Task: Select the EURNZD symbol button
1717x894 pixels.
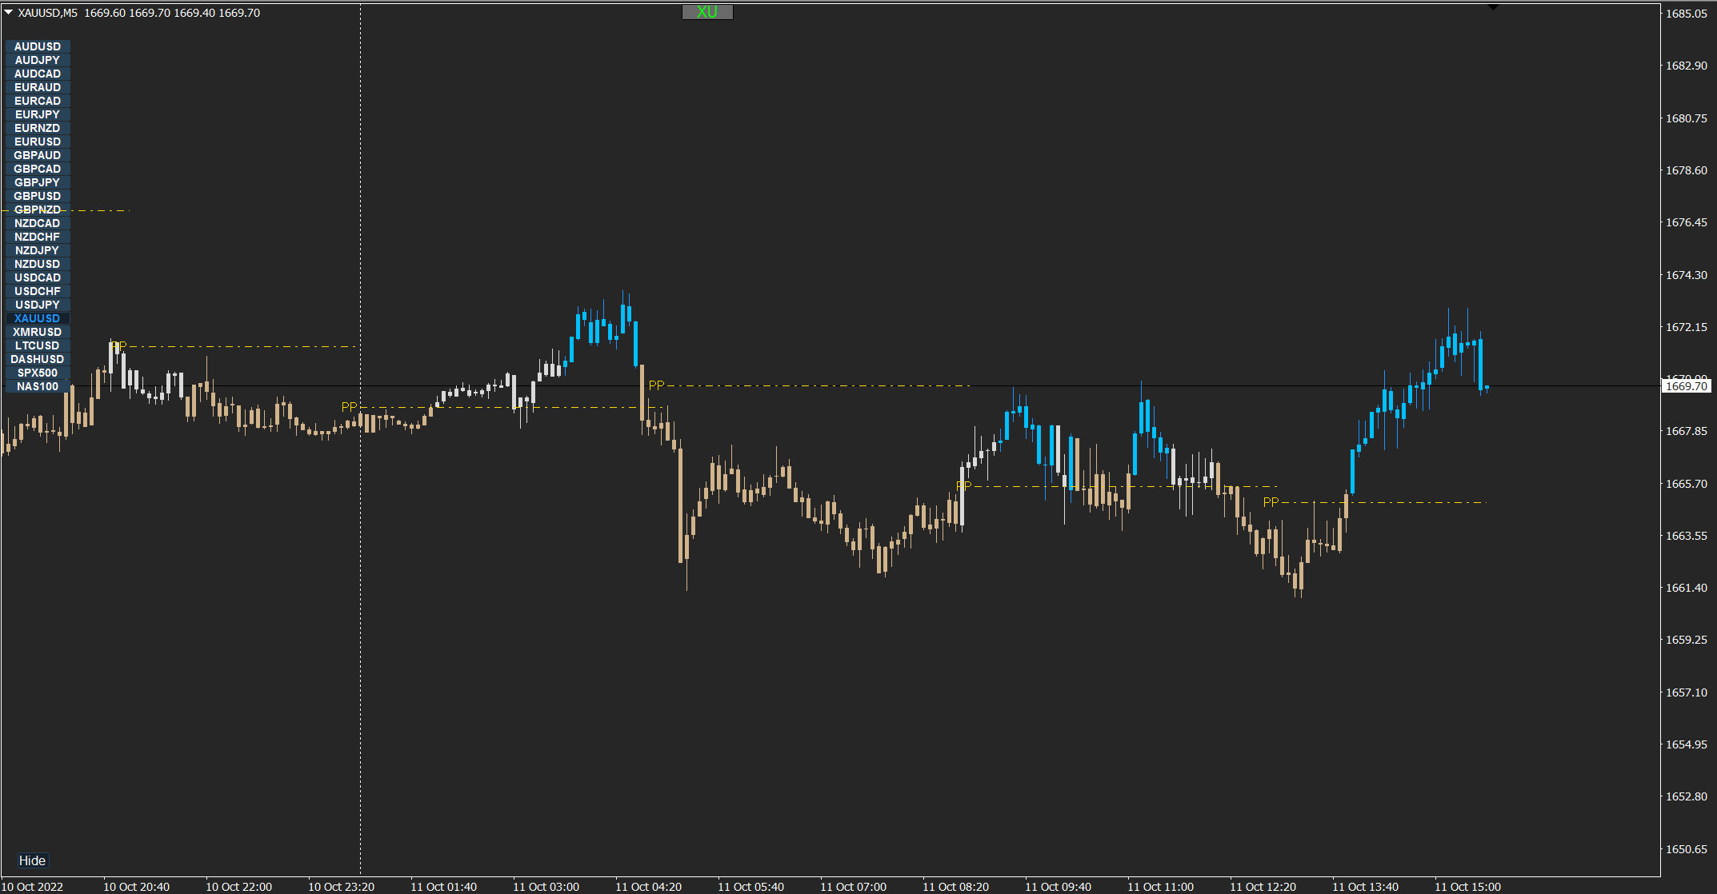Action: (38, 128)
